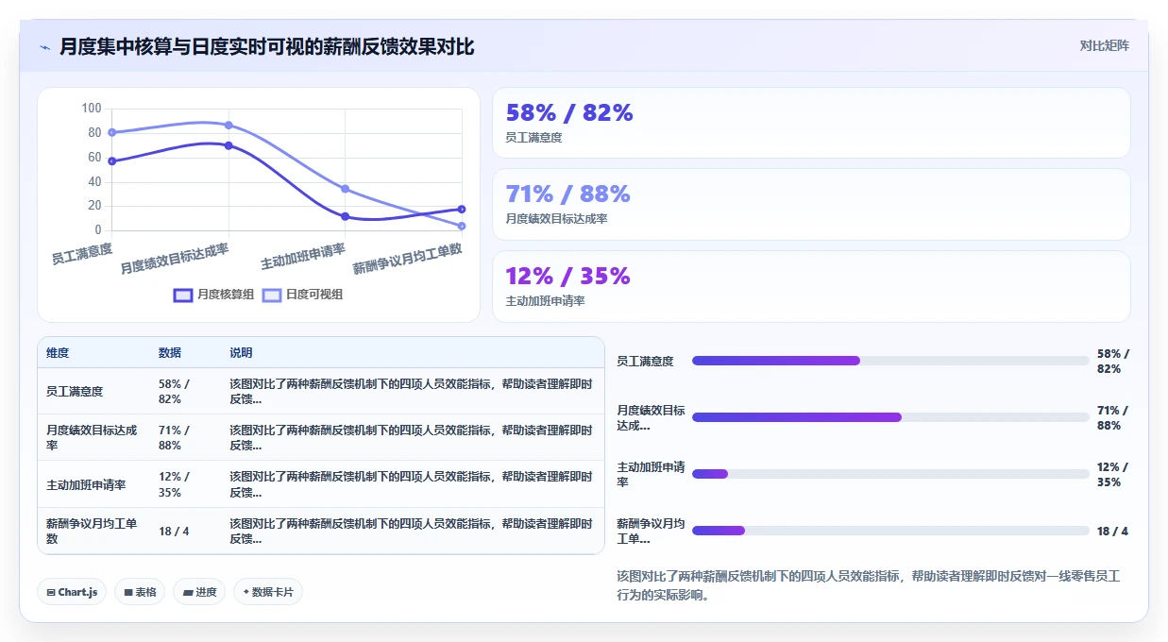Click the 薪酬争议月均工单 progress bar

tap(890, 531)
